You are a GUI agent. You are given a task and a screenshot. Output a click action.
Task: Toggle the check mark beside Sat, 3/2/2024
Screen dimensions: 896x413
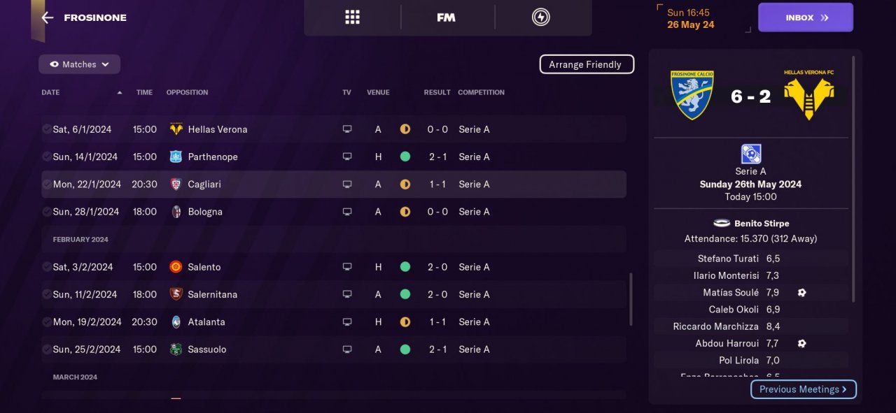46,267
